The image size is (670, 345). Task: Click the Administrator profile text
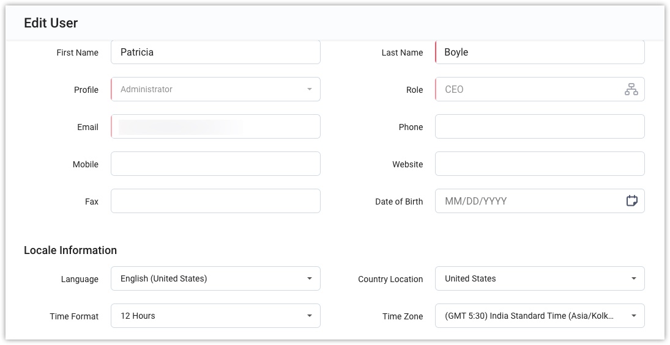coord(147,90)
